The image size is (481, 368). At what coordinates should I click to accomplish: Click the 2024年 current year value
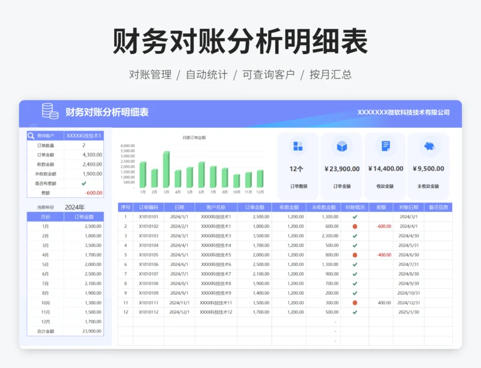pos(75,207)
